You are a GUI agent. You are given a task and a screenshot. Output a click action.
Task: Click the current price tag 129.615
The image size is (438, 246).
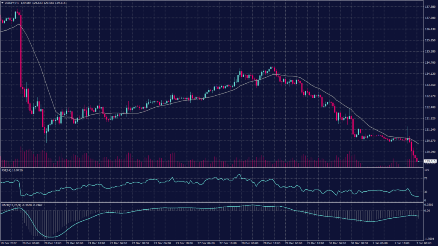(x=429, y=161)
